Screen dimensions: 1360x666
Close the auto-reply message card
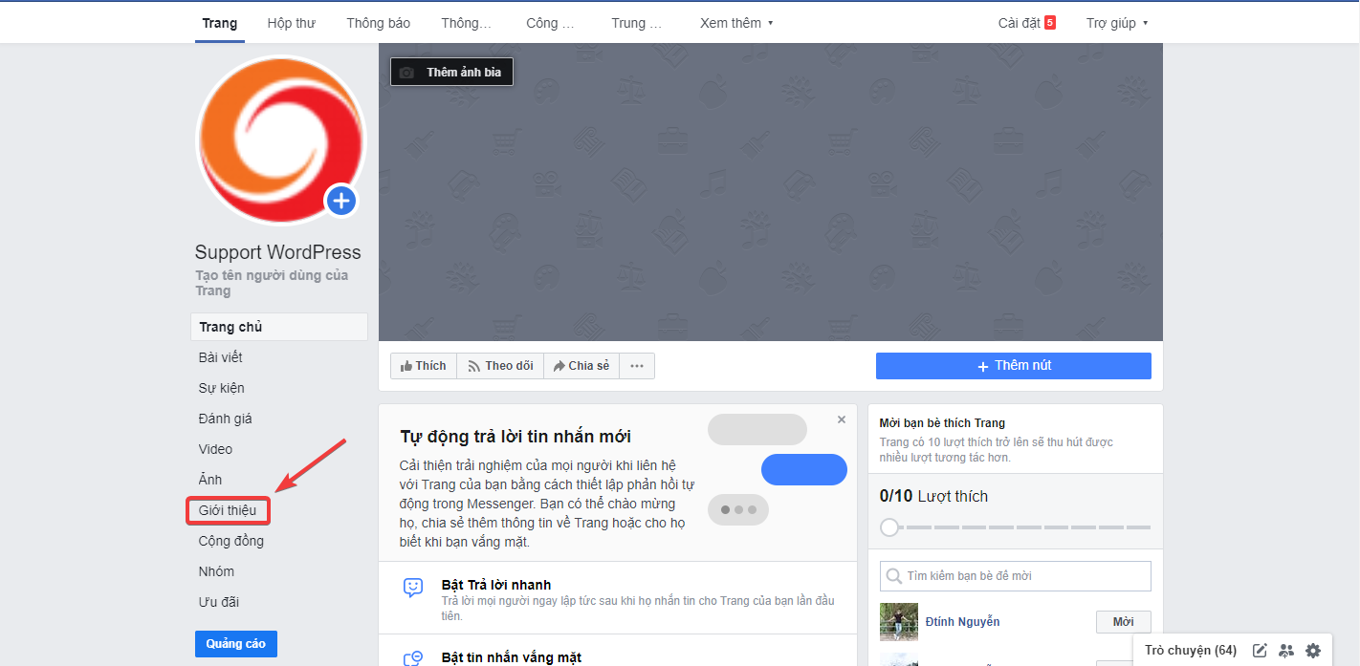pyautogui.click(x=842, y=419)
